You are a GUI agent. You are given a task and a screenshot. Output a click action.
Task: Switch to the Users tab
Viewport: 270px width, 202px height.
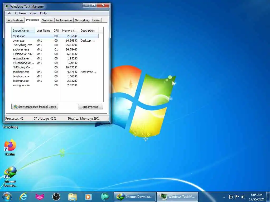(96, 20)
